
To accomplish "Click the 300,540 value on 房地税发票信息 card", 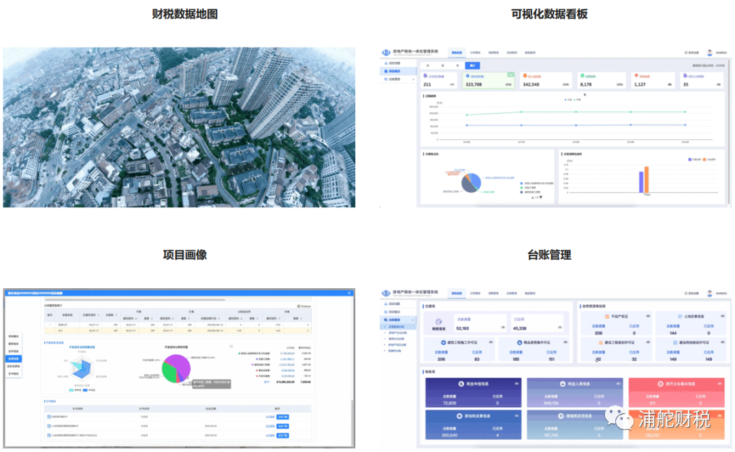I will 449,435.
